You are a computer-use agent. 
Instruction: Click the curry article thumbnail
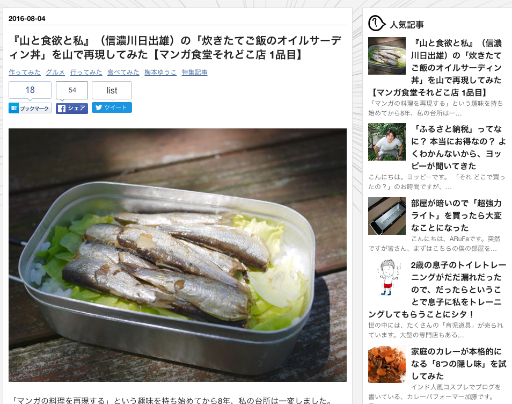[387, 364]
